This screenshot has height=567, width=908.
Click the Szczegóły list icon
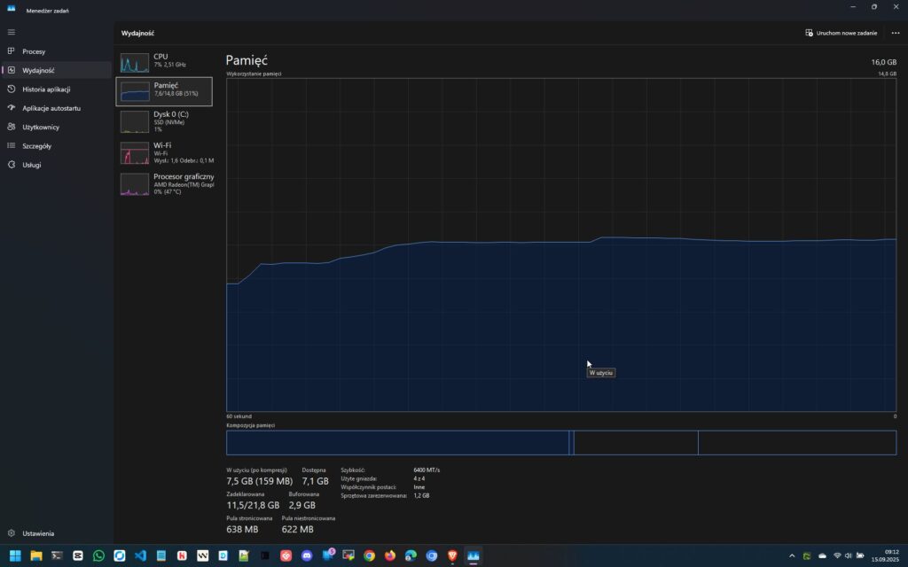pos(12,145)
